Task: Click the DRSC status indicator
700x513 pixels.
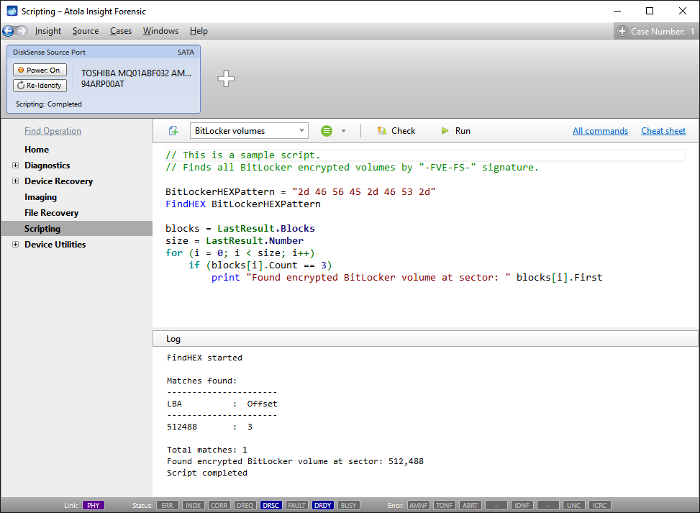Action: 271,505
